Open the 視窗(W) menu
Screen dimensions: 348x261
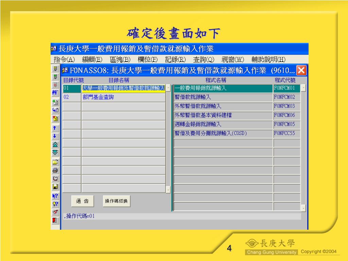[x=232, y=59]
